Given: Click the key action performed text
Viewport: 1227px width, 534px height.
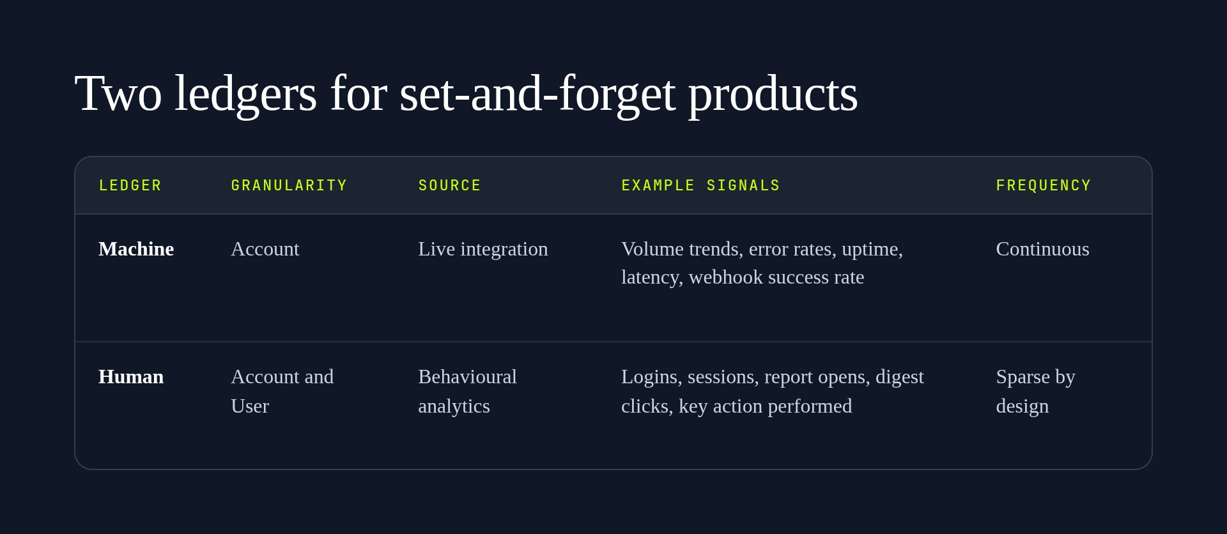Looking at the screenshot, I should click(x=765, y=406).
